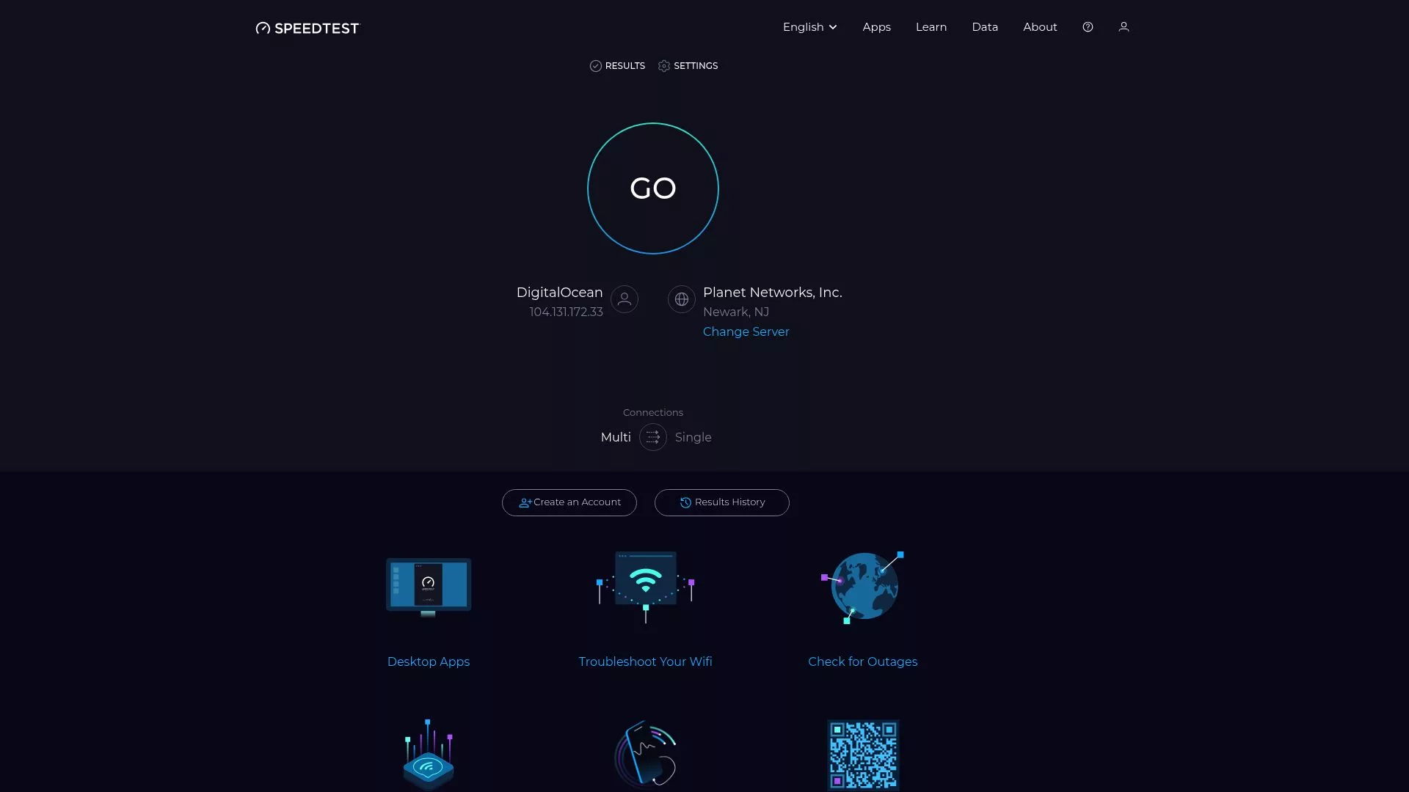
Task: Click the user account icon in header
Action: (1124, 27)
